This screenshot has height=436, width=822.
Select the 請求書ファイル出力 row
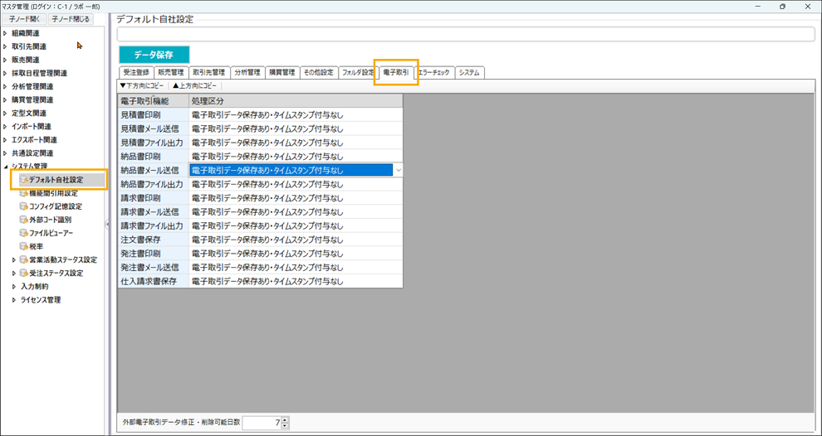260,225
